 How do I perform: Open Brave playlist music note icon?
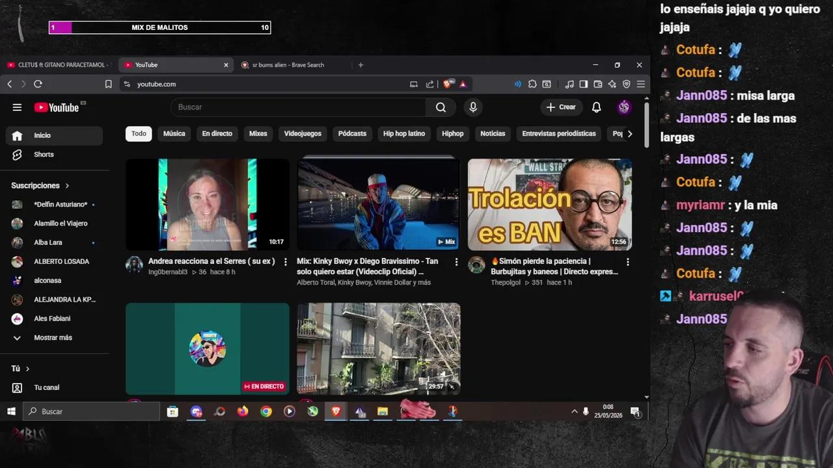click(569, 84)
